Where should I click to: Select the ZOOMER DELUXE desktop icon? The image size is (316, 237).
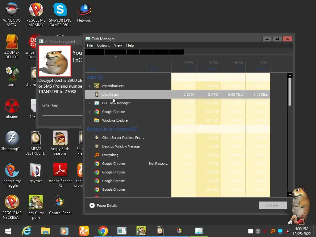pos(12,47)
